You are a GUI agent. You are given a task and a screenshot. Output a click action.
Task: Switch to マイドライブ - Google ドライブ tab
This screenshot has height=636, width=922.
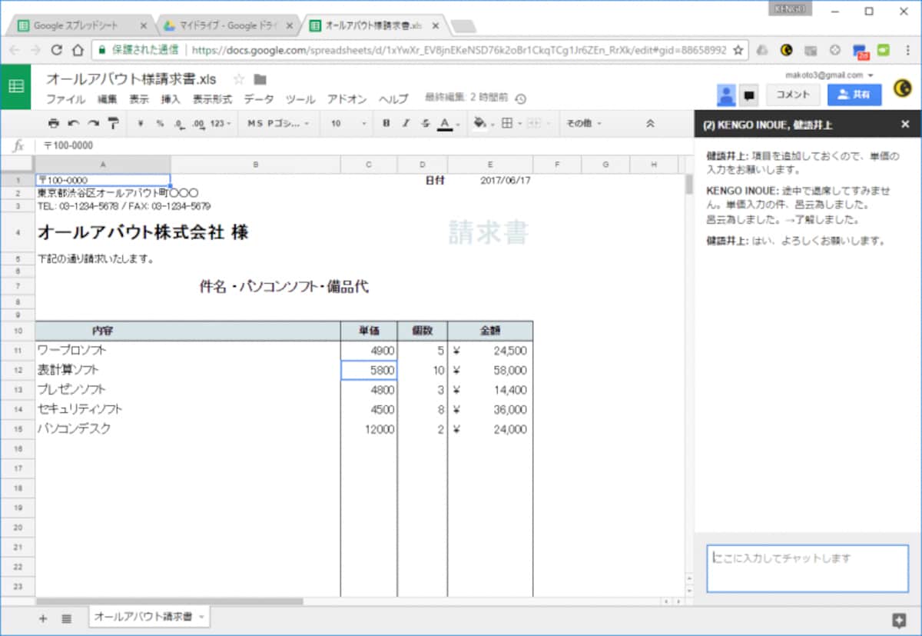pos(229,25)
